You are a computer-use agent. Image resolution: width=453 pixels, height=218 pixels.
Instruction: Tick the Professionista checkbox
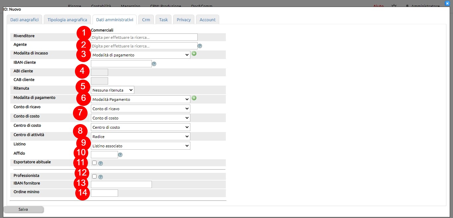tap(94, 177)
